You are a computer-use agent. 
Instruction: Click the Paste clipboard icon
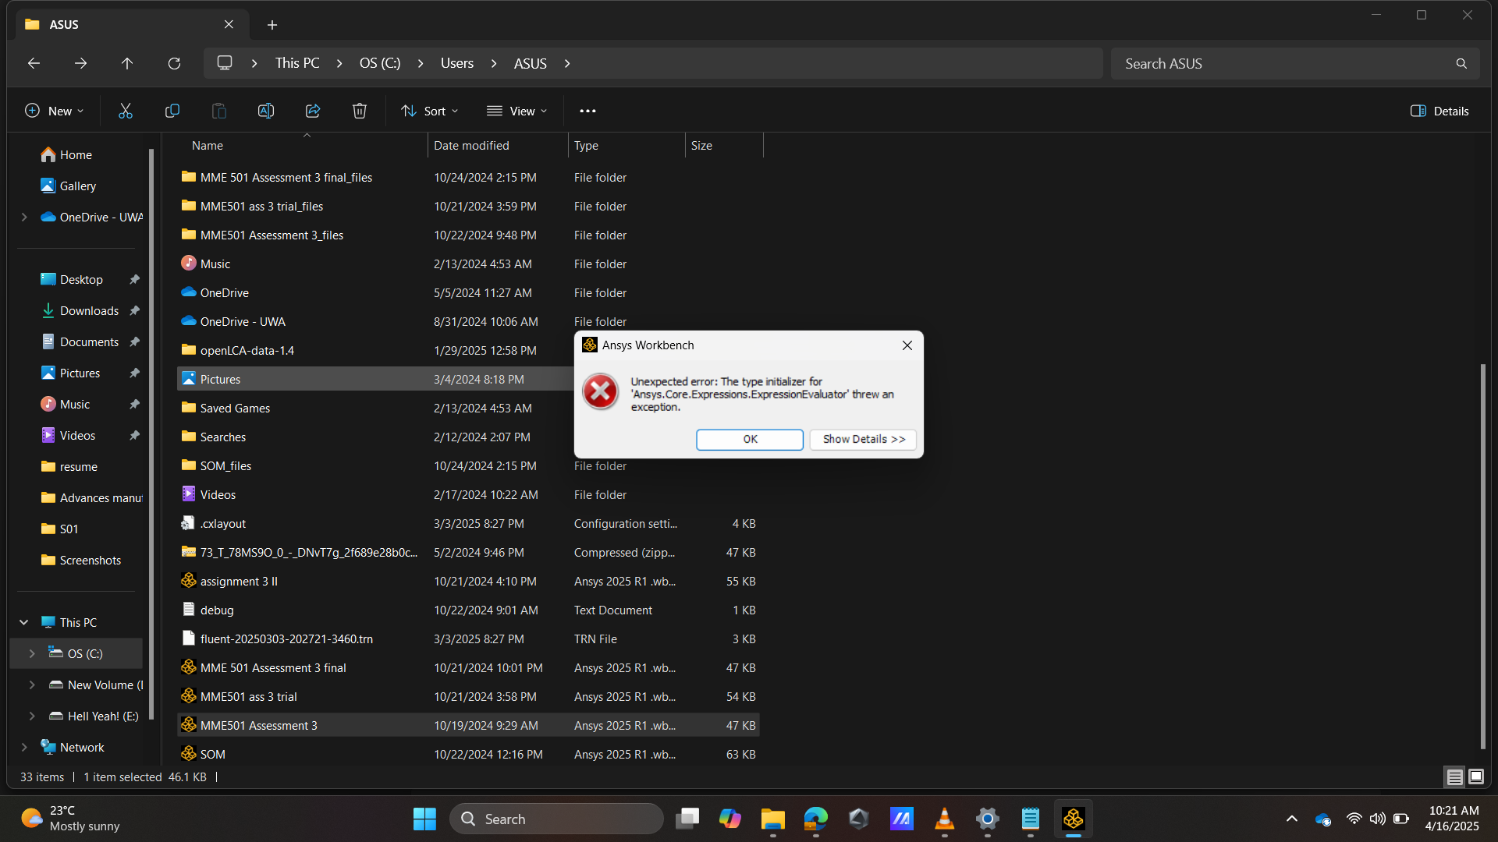(219, 111)
